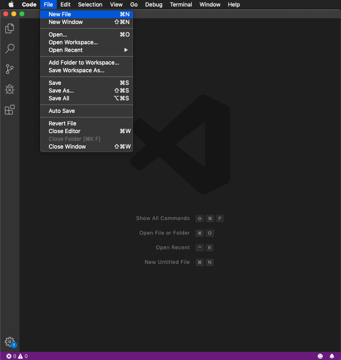The height and width of the screenshot is (360, 341).
Task: Close the File menu via its title
Action: click(x=48, y=4)
